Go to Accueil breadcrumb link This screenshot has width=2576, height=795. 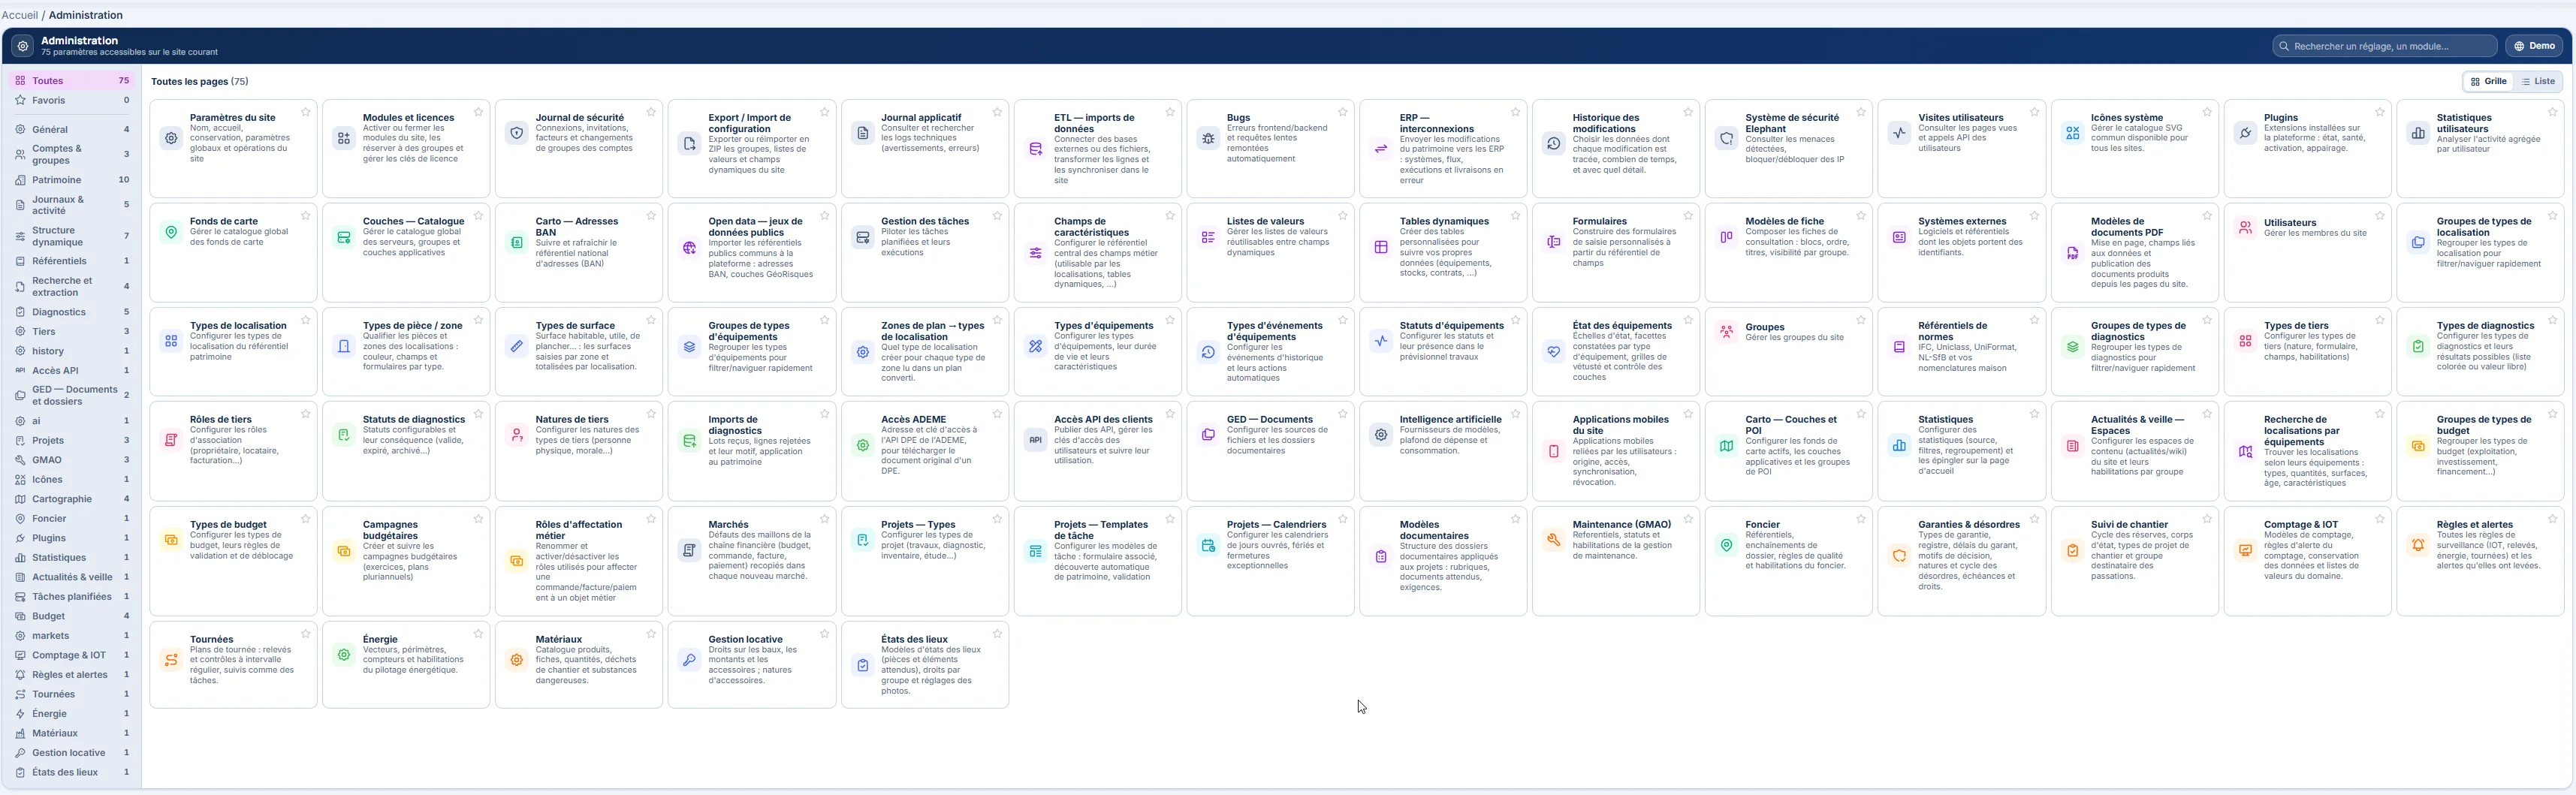point(20,15)
